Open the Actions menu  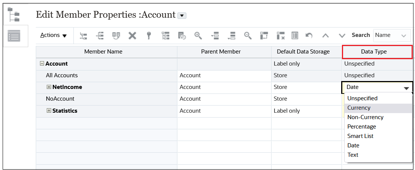point(53,35)
